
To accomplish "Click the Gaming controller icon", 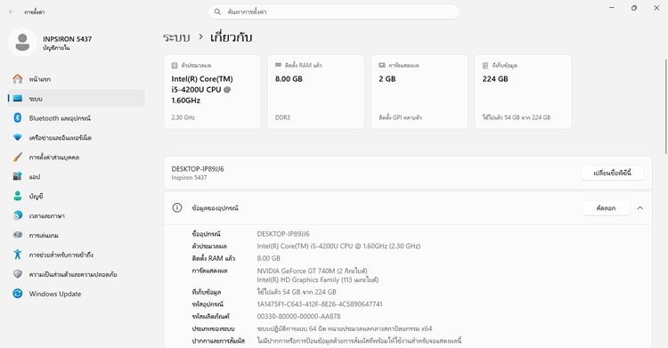I will pyautogui.click(x=18, y=235).
